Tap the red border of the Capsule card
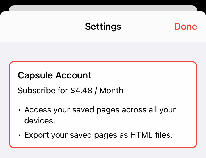The height and width of the screenshot is (158, 206). pyautogui.click(x=103, y=61)
